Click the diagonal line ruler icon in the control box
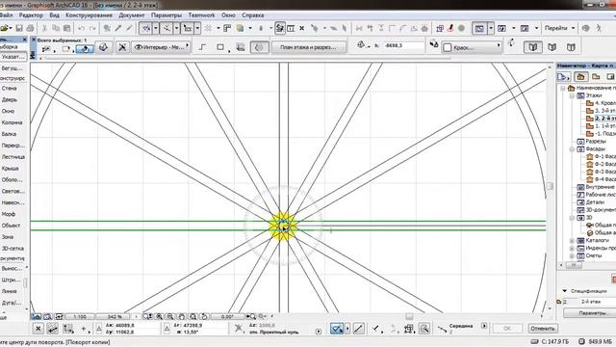Screen dimensions: 616x347 click(358, 329)
